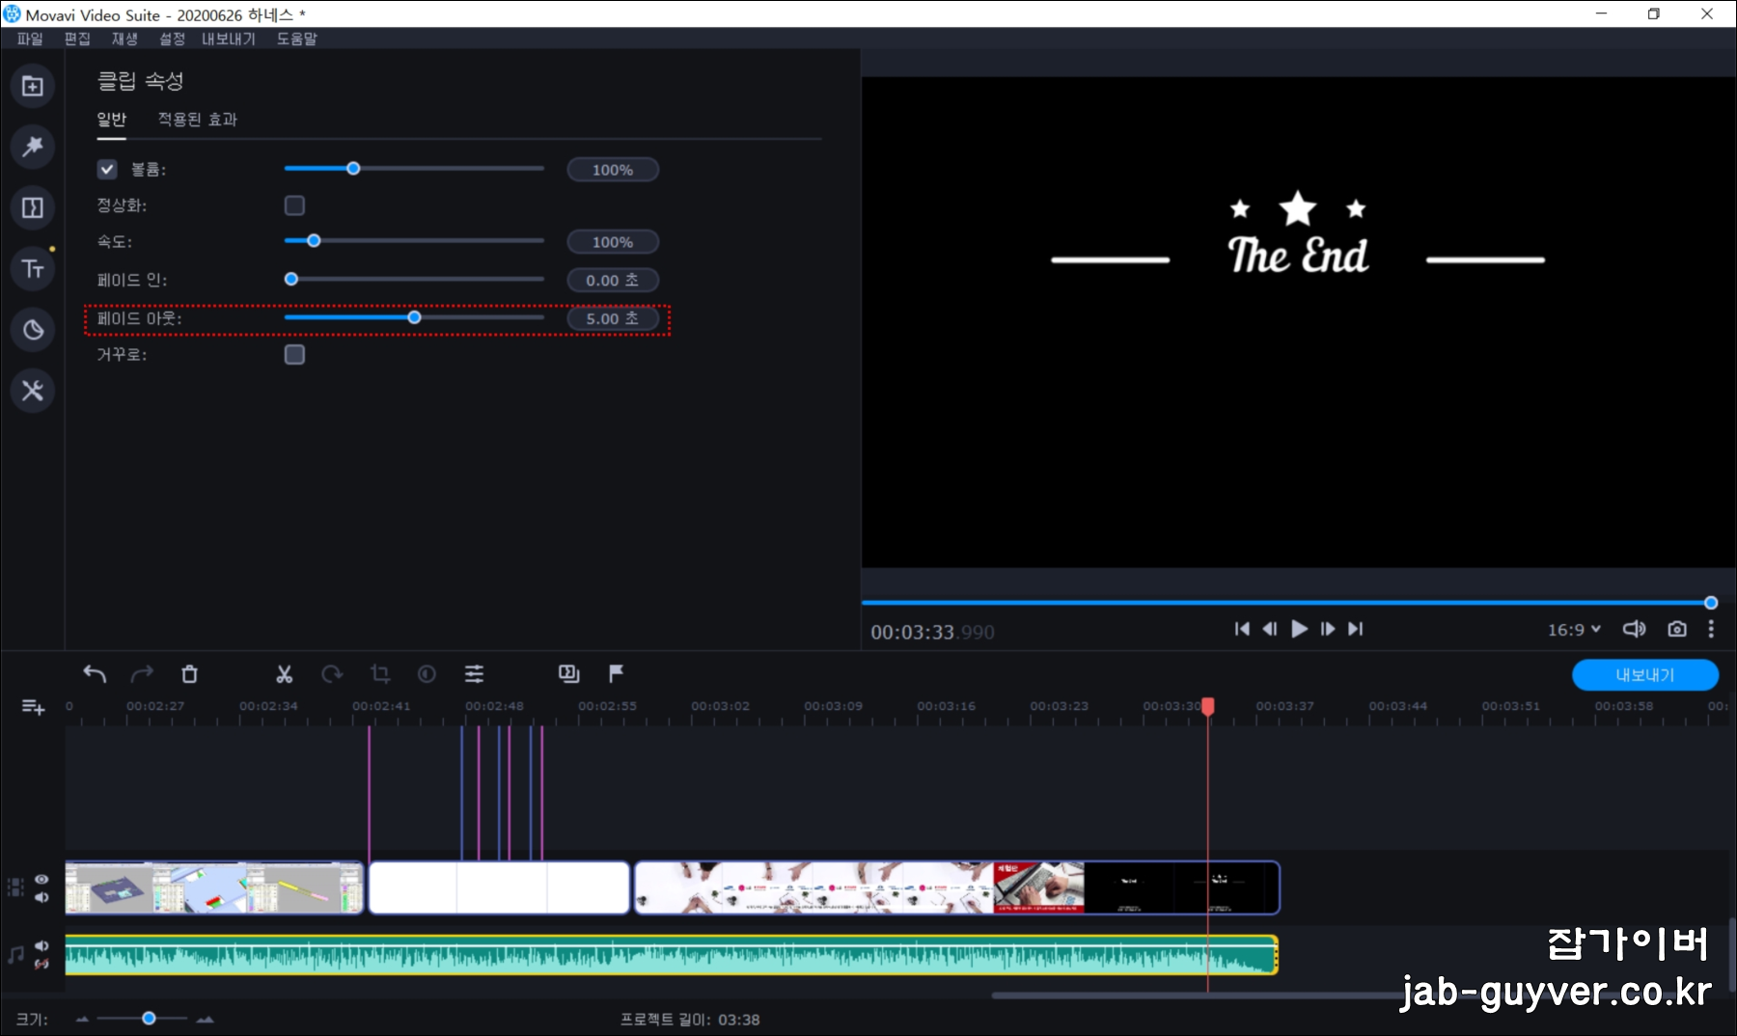Select the Crop tool icon
This screenshot has width=1737, height=1036.
380,674
